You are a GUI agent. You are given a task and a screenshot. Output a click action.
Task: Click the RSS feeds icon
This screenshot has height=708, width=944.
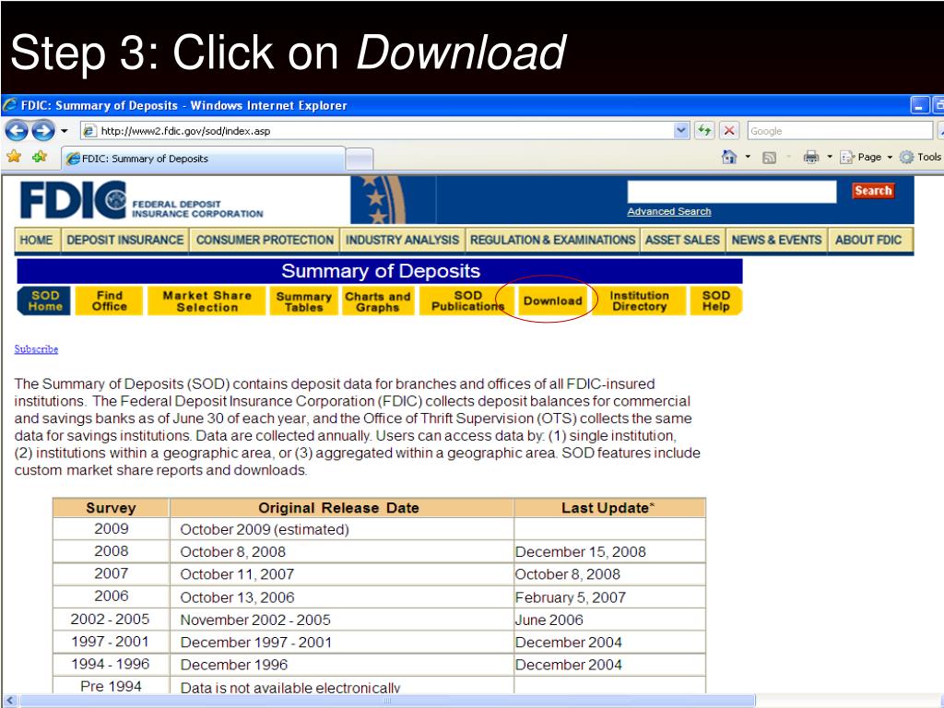[769, 158]
